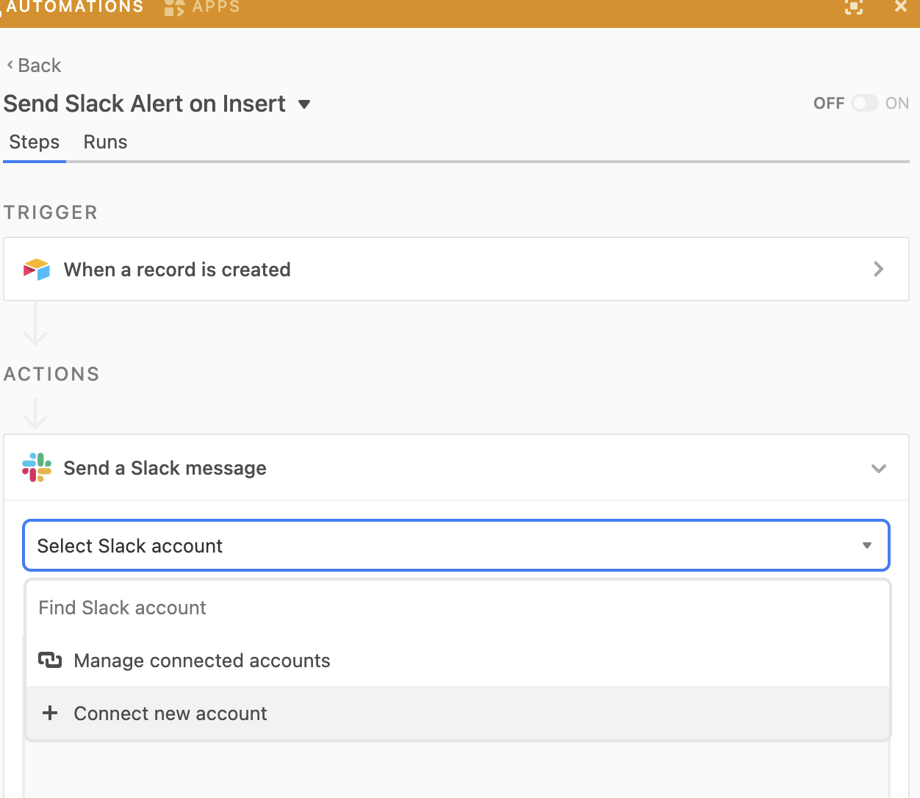Click the ON label beside the switch
The image size is (920, 798).
tap(897, 104)
